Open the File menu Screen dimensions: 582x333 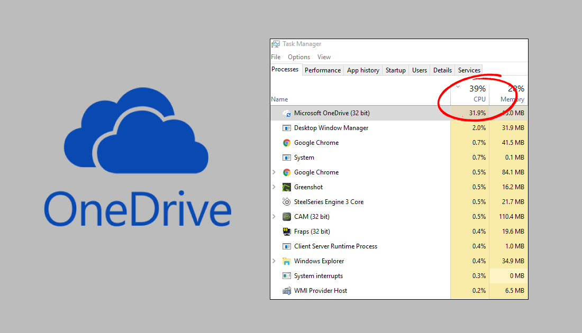(x=276, y=57)
